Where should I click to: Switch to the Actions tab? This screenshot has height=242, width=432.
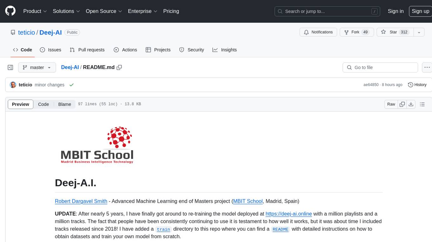coord(125,50)
